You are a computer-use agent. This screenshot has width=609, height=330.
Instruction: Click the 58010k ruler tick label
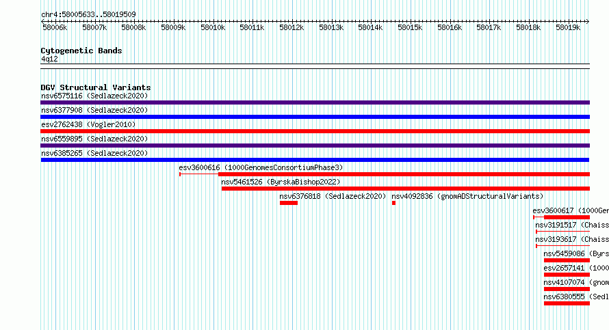point(213,27)
